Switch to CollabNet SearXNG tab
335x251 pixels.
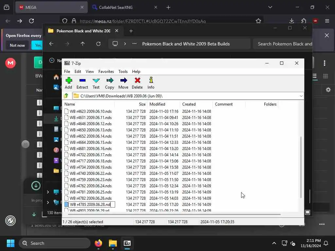tap(125, 7)
